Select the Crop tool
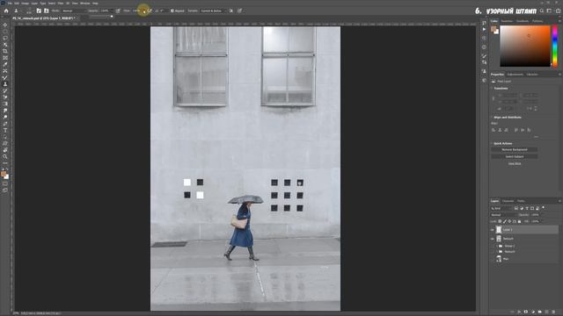 pos(5,51)
